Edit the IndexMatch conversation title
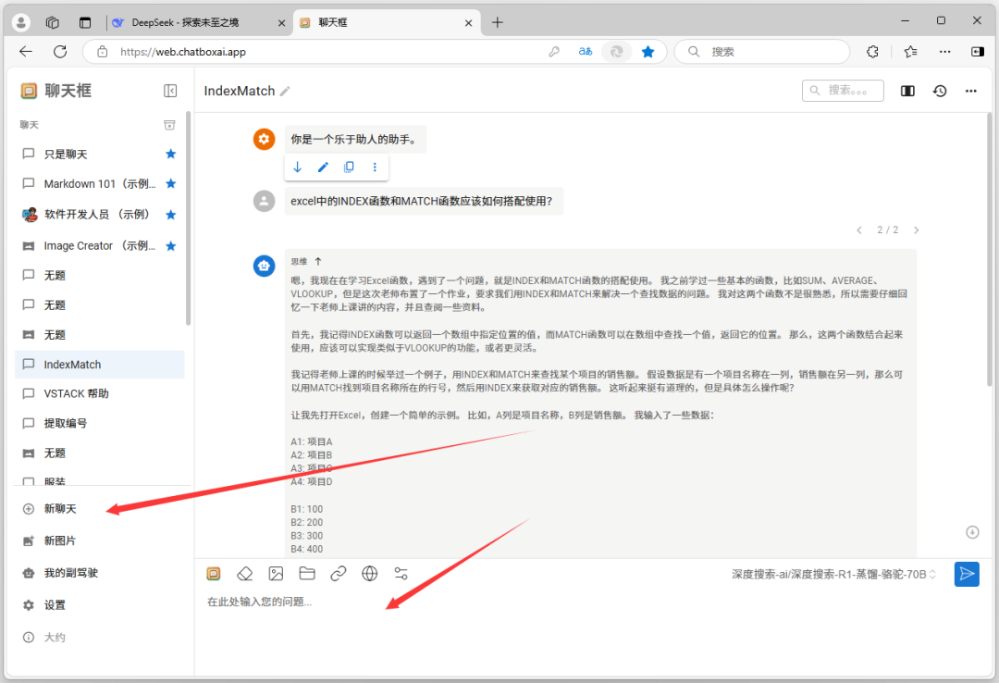999x683 pixels. (x=285, y=92)
